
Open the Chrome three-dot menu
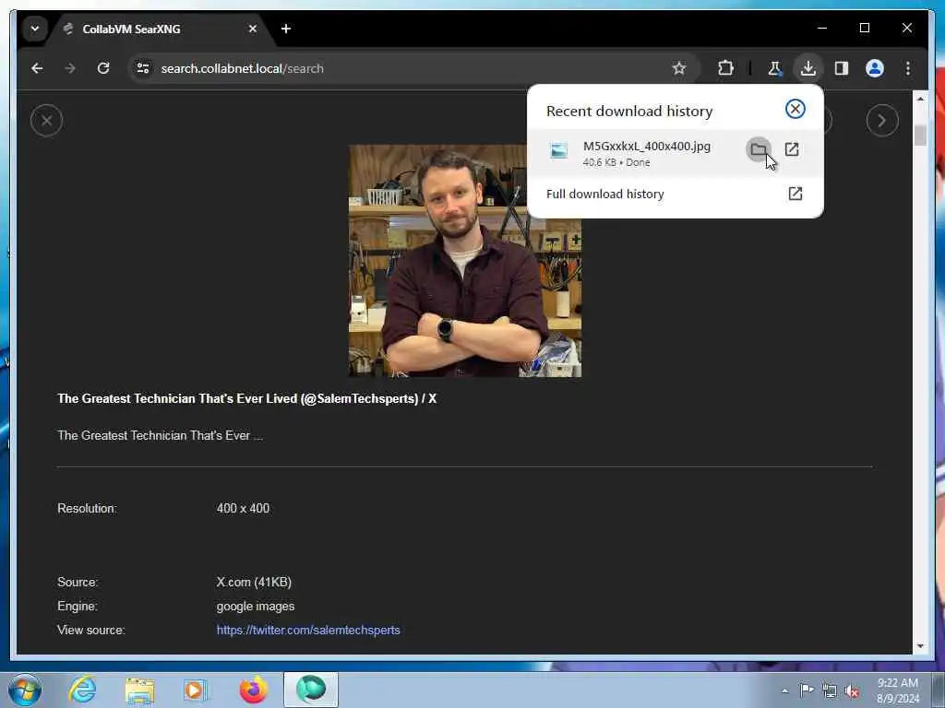click(908, 68)
